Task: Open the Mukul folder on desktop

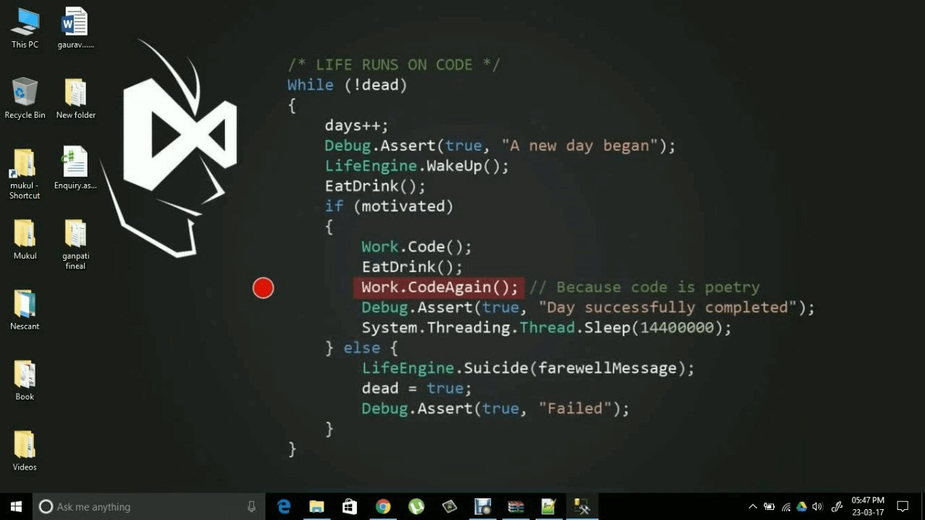Action: tap(25, 240)
